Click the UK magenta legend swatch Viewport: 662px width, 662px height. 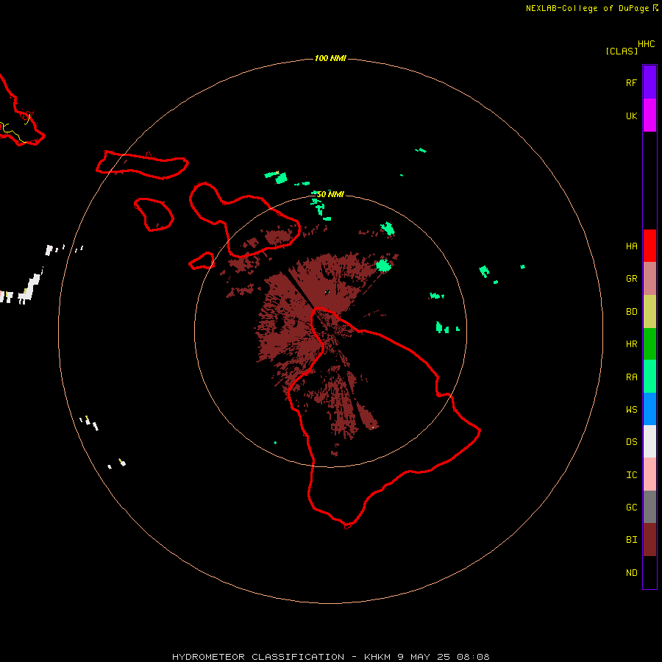649,115
